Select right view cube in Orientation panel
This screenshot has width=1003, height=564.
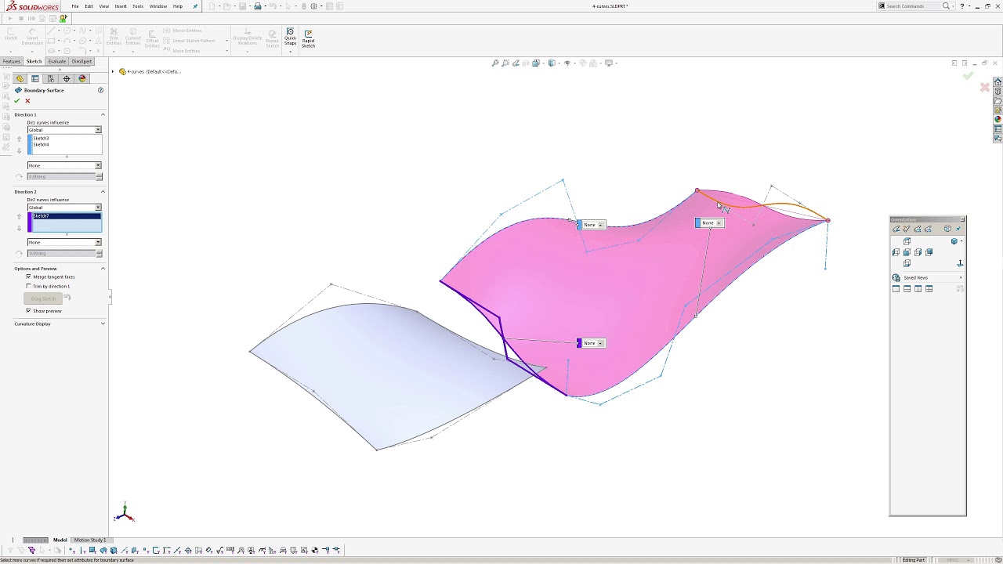pyautogui.click(x=918, y=252)
